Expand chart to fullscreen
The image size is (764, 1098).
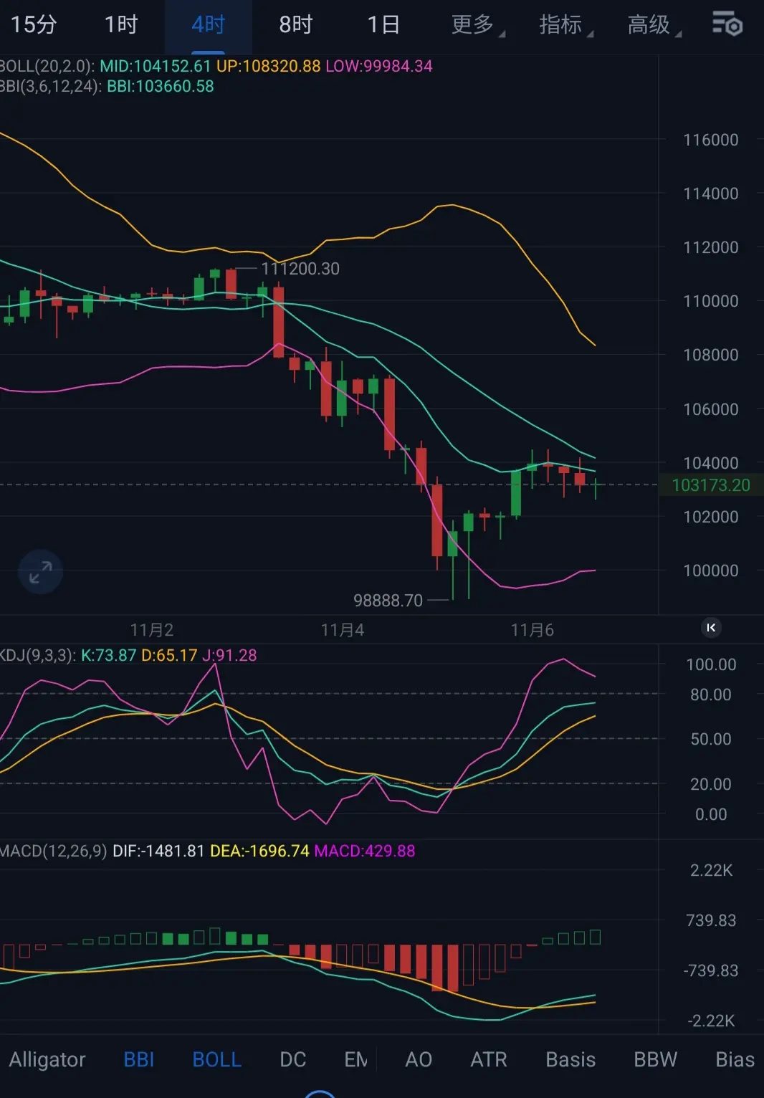tap(40, 572)
